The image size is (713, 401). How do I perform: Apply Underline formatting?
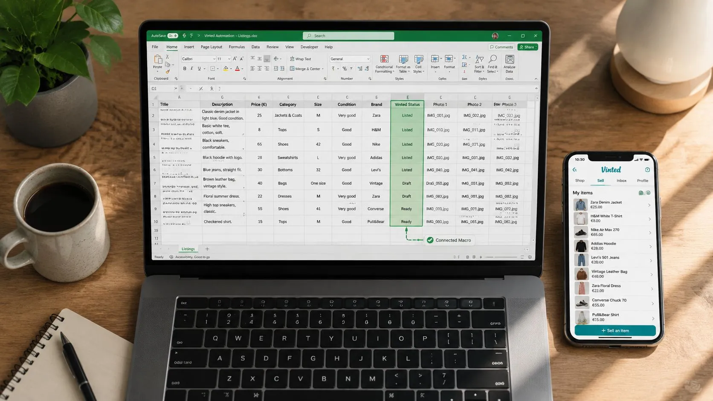click(x=199, y=69)
